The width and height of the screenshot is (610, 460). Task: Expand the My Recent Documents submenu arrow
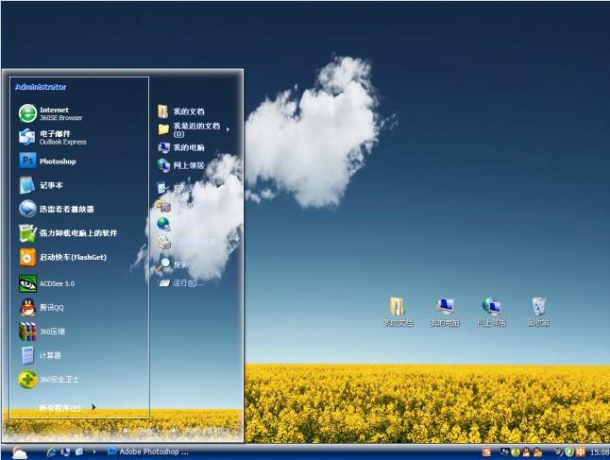[228, 129]
